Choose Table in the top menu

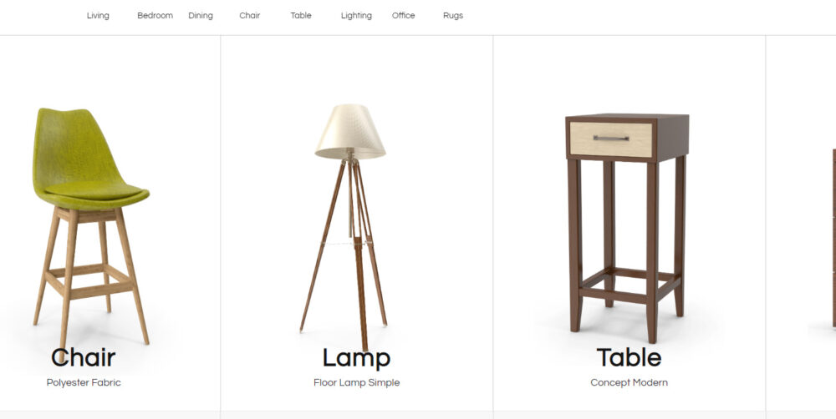[x=301, y=16]
